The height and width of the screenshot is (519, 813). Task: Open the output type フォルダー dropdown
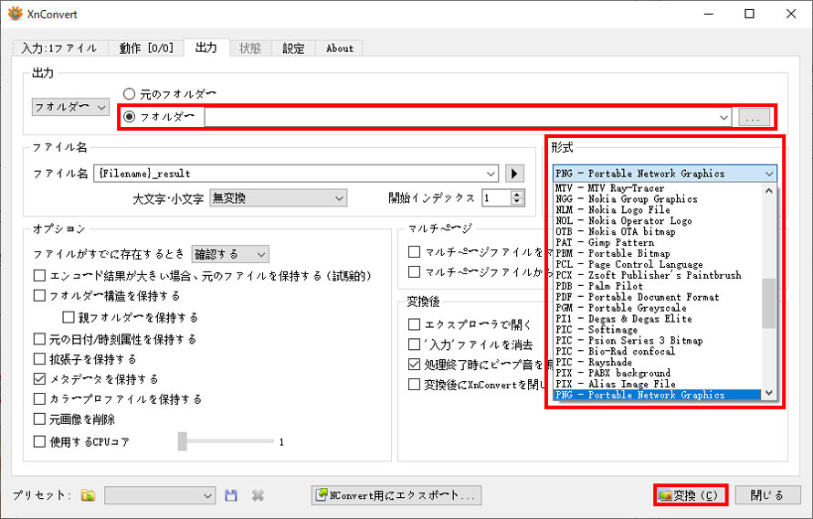(70, 107)
